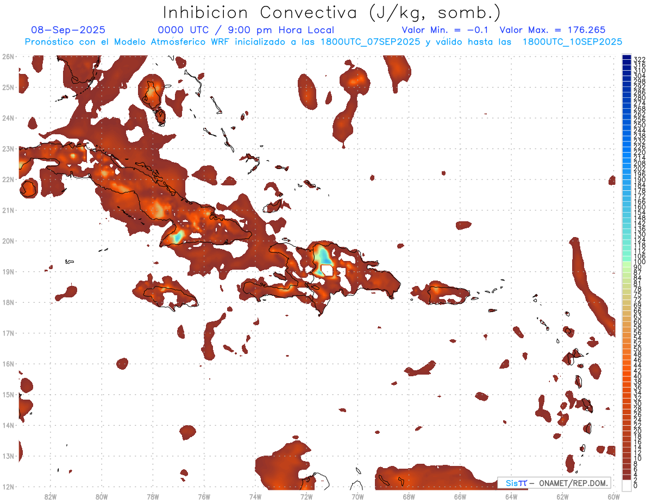Click the Inhibicion Convectiva chart title
The image size is (652, 504).
coord(332,13)
